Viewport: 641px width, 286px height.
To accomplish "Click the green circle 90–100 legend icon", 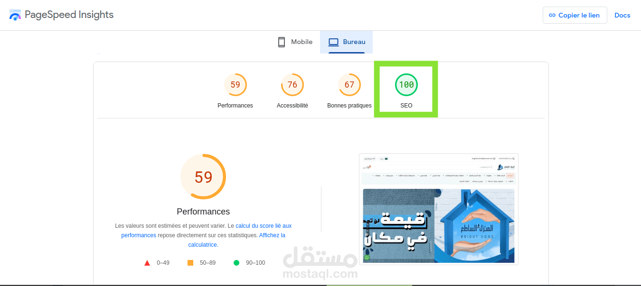I will (x=236, y=263).
